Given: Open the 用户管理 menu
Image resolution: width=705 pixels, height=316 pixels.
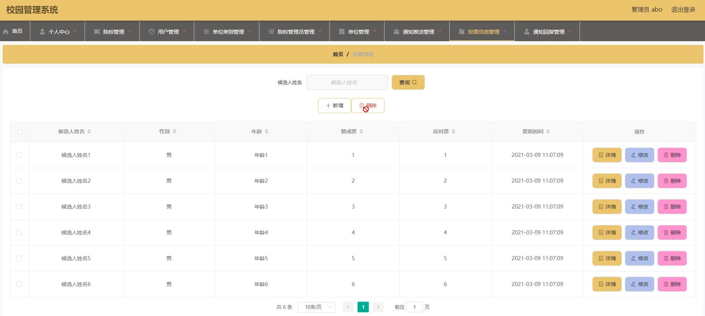Looking at the screenshot, I should click(x=167, y=31).
